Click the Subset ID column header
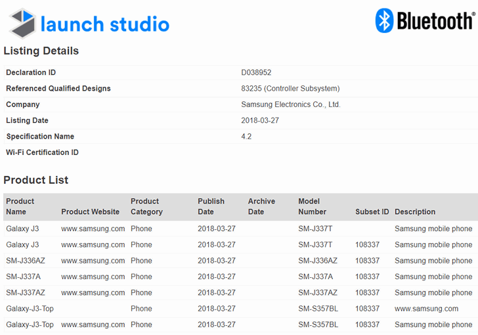The image size is (478, 335). (x=372, y=212)
